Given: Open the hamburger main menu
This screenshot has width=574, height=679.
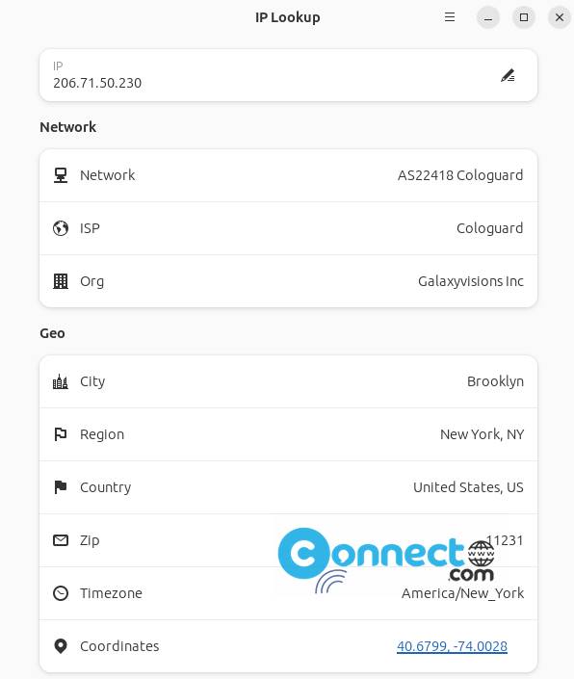Looking at the screenshot, I should click(x=450, y=17).
